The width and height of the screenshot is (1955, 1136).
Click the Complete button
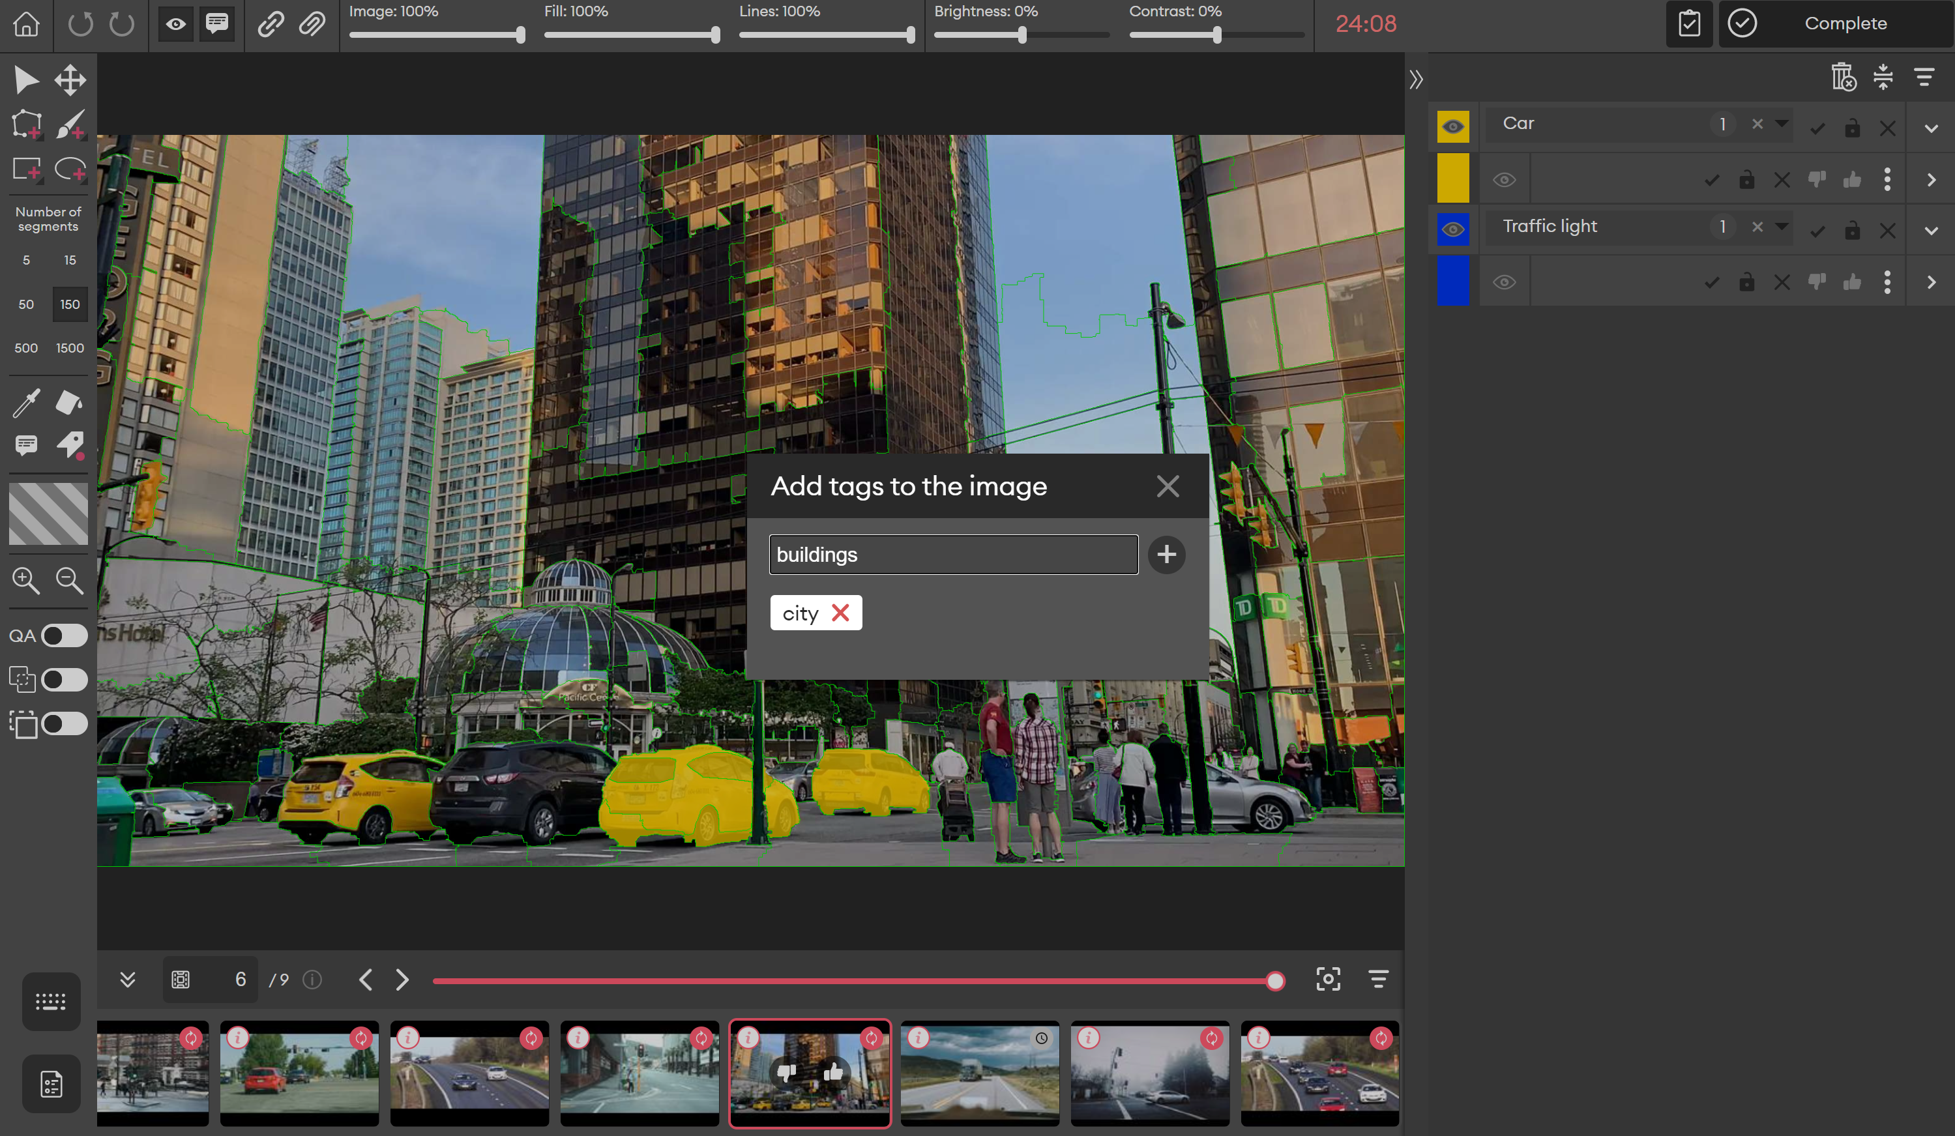tap(1836, 23)
